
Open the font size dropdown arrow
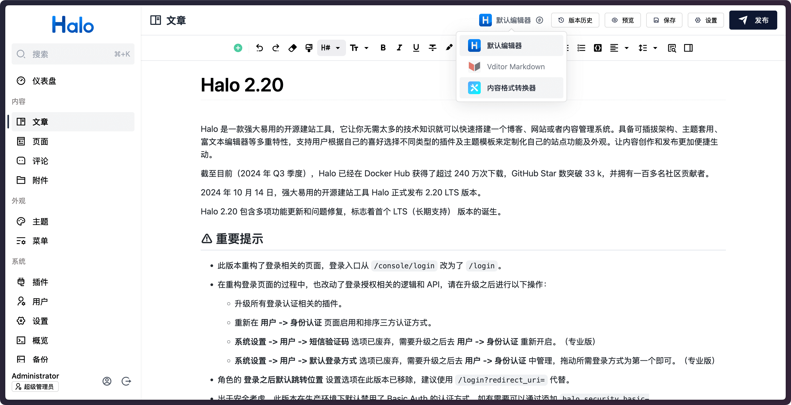tap(366, 48)
